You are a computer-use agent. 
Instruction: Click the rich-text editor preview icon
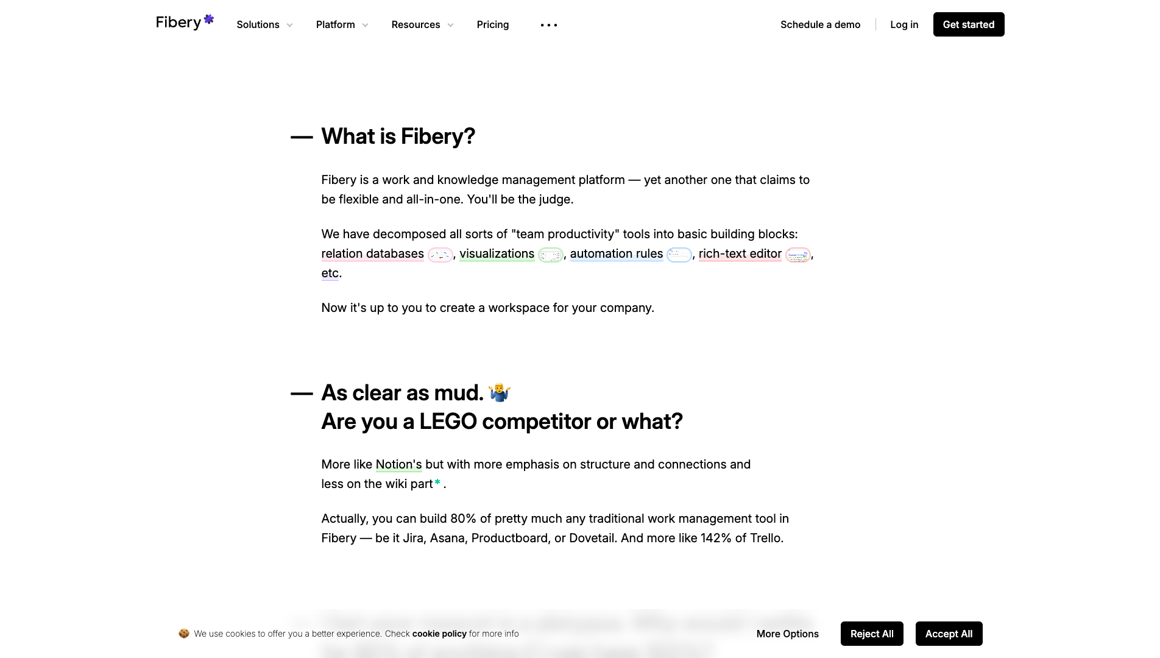[x=797, y=255]
